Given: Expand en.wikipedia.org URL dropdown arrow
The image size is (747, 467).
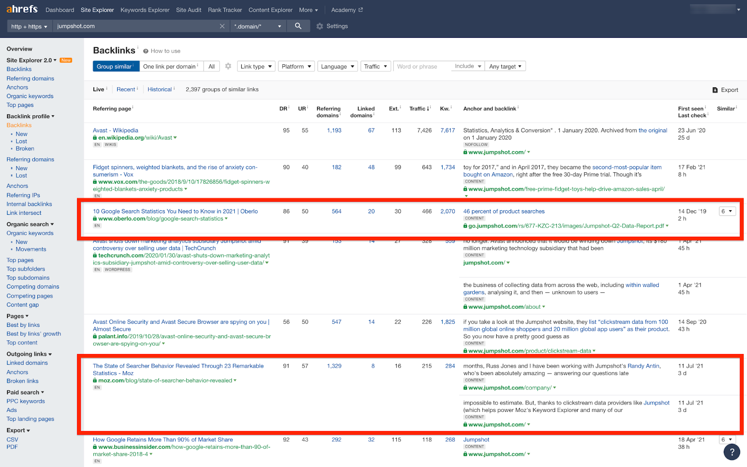Looking at the screenshot, I should coord(175,138).
